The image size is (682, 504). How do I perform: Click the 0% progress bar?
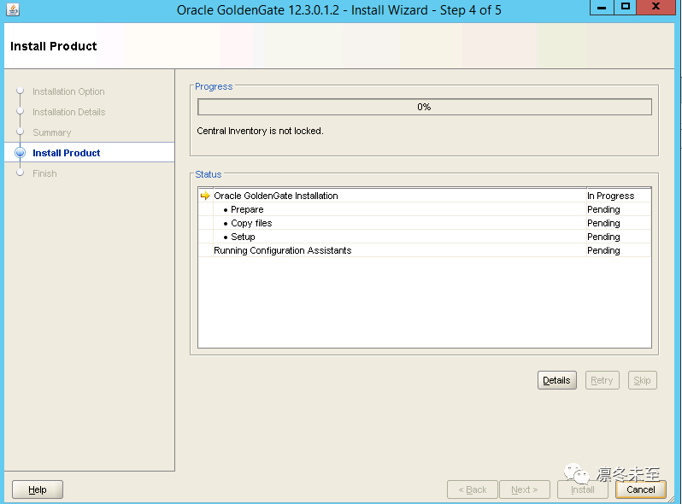[425, 107]
